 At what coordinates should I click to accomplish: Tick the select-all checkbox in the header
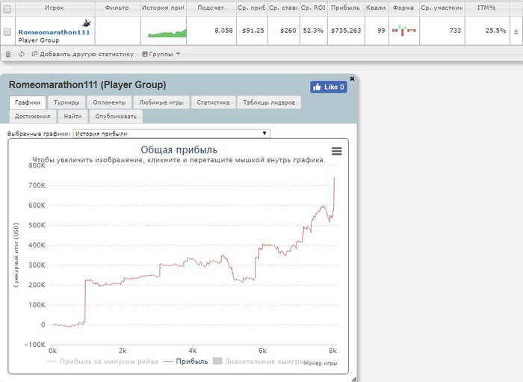7,7
